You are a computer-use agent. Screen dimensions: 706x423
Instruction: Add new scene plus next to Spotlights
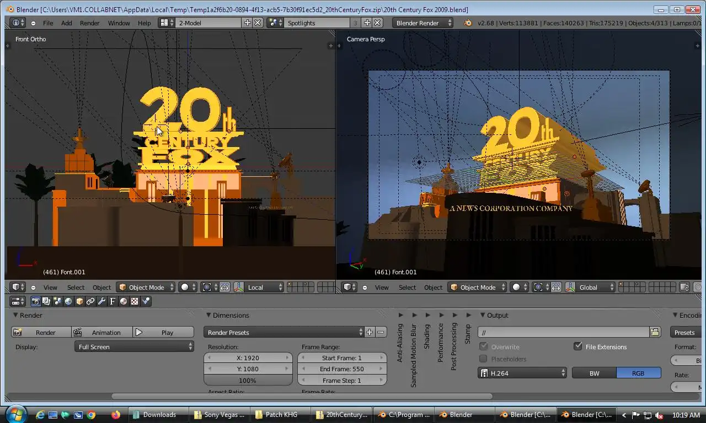pyautogui.click(x=367, y=23)
